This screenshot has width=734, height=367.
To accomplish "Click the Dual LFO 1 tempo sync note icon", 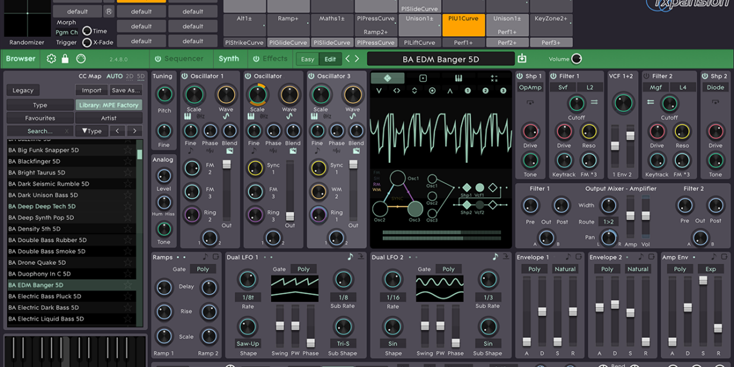I will click(351, 257).
